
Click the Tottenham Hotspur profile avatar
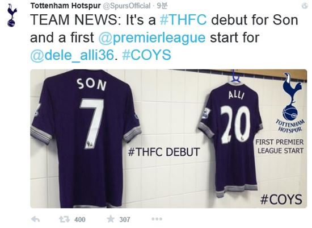(12, 15)
